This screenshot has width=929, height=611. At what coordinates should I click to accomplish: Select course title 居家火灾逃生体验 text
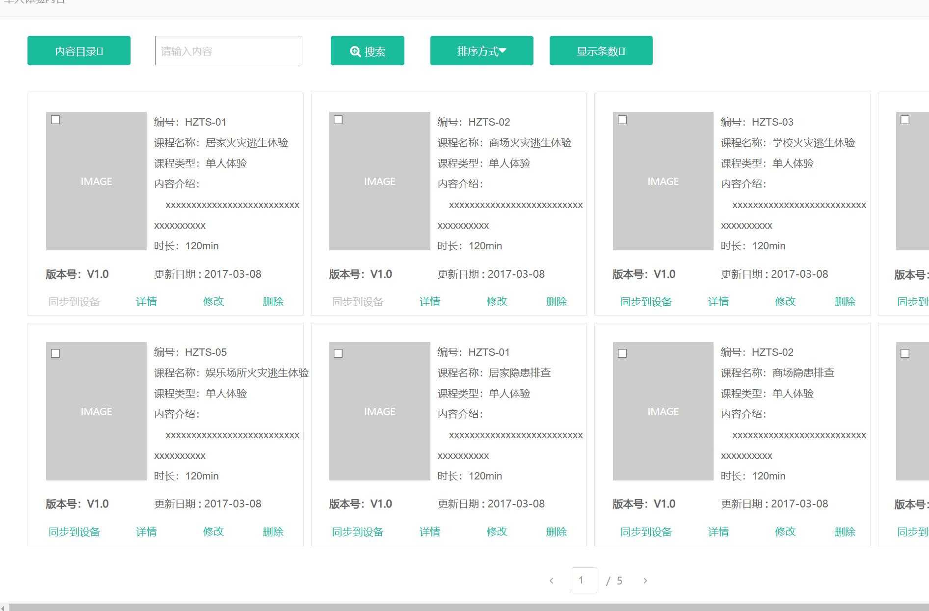(247, 143)
